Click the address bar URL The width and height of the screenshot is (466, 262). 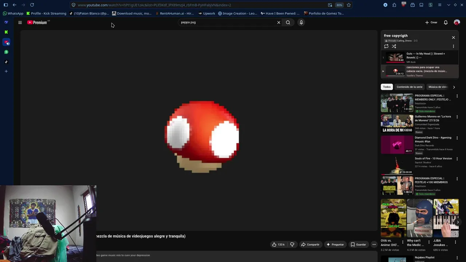(154, 5)
